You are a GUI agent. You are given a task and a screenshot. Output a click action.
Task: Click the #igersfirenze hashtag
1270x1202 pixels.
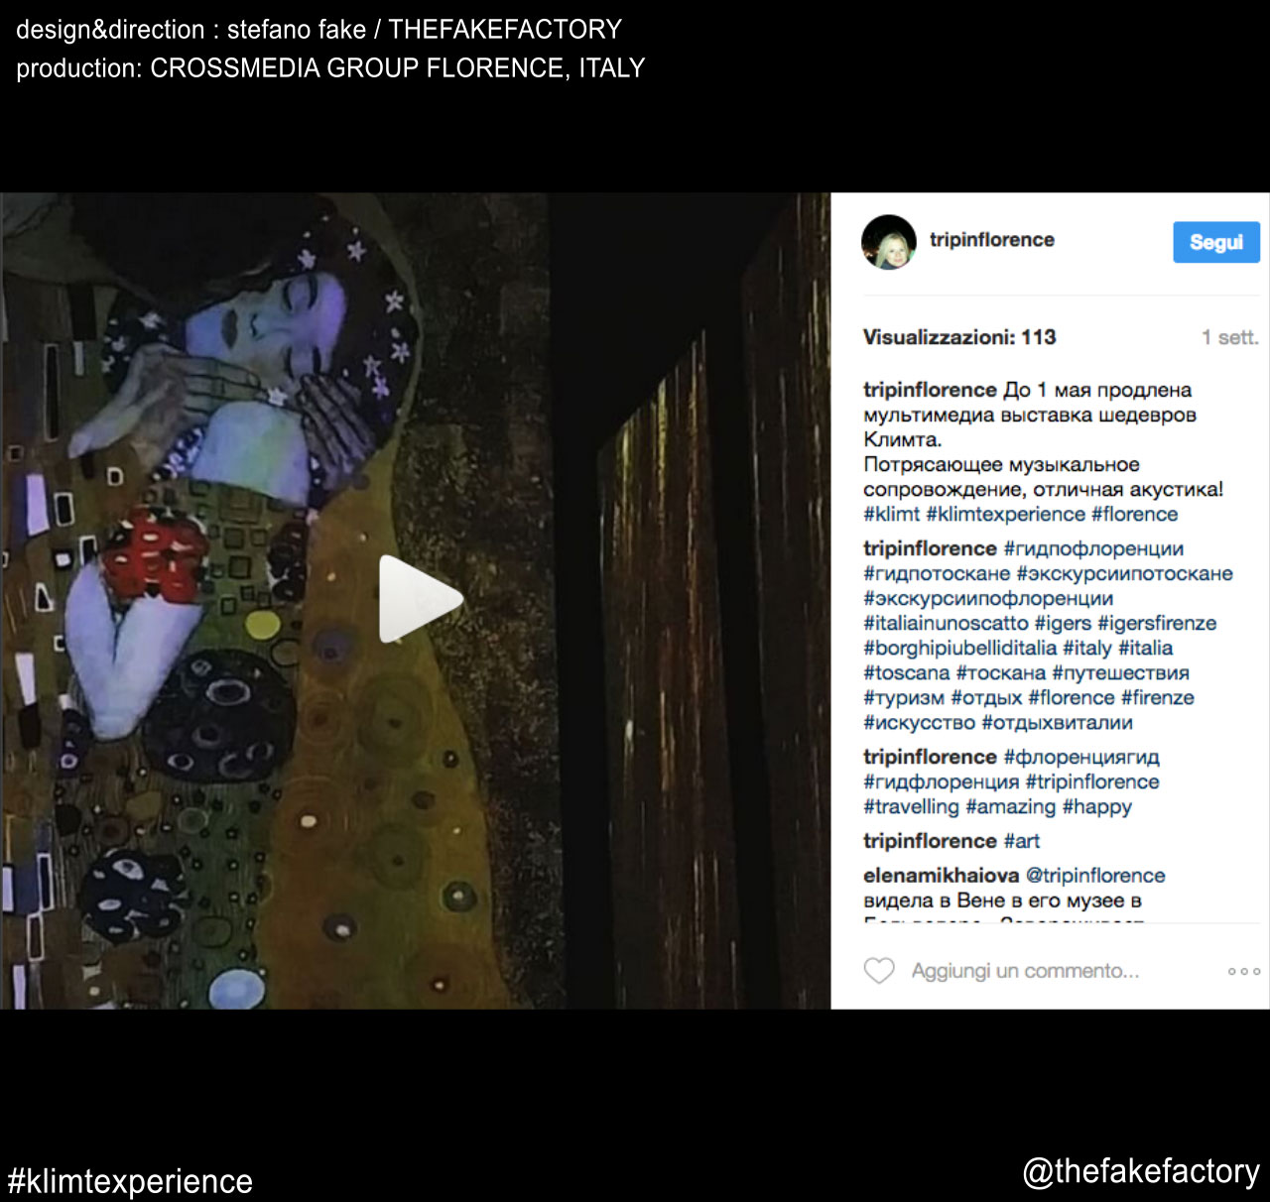(x=1157, y=623)
